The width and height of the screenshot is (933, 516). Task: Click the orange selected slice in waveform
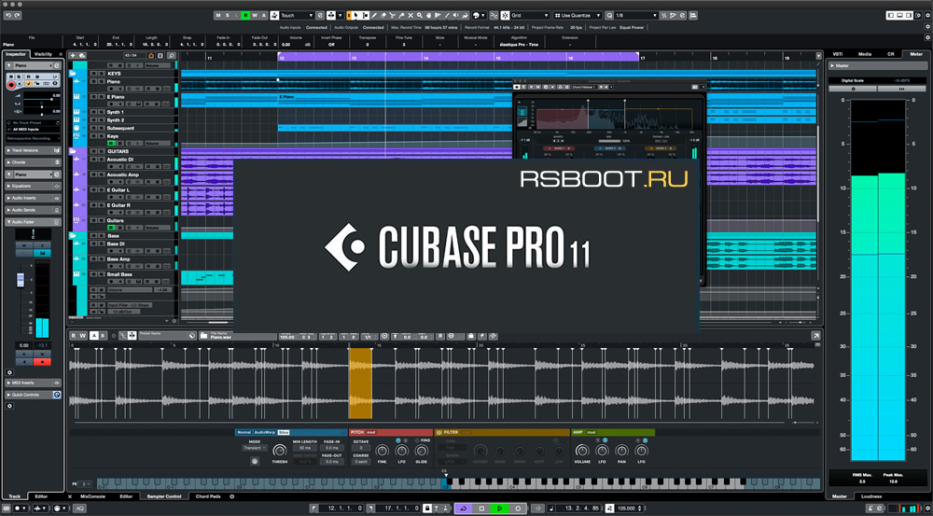point(360,383)
